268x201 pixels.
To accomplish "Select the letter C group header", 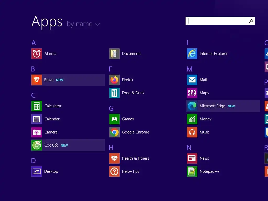I will coord(33,95).
